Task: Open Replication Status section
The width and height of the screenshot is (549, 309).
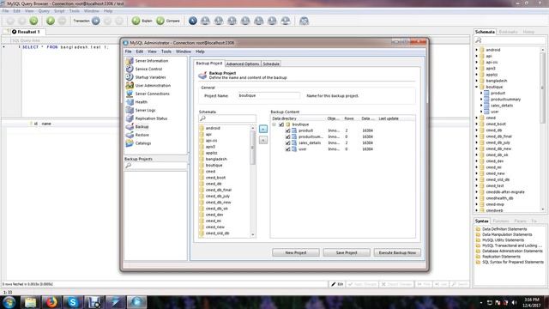Action: click(x=147, y=118)
